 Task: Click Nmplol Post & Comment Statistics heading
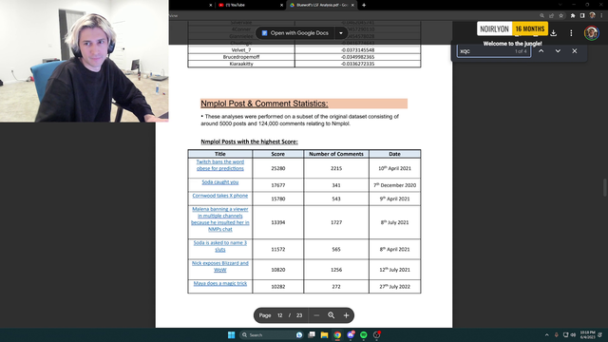[x=264, y=104]
